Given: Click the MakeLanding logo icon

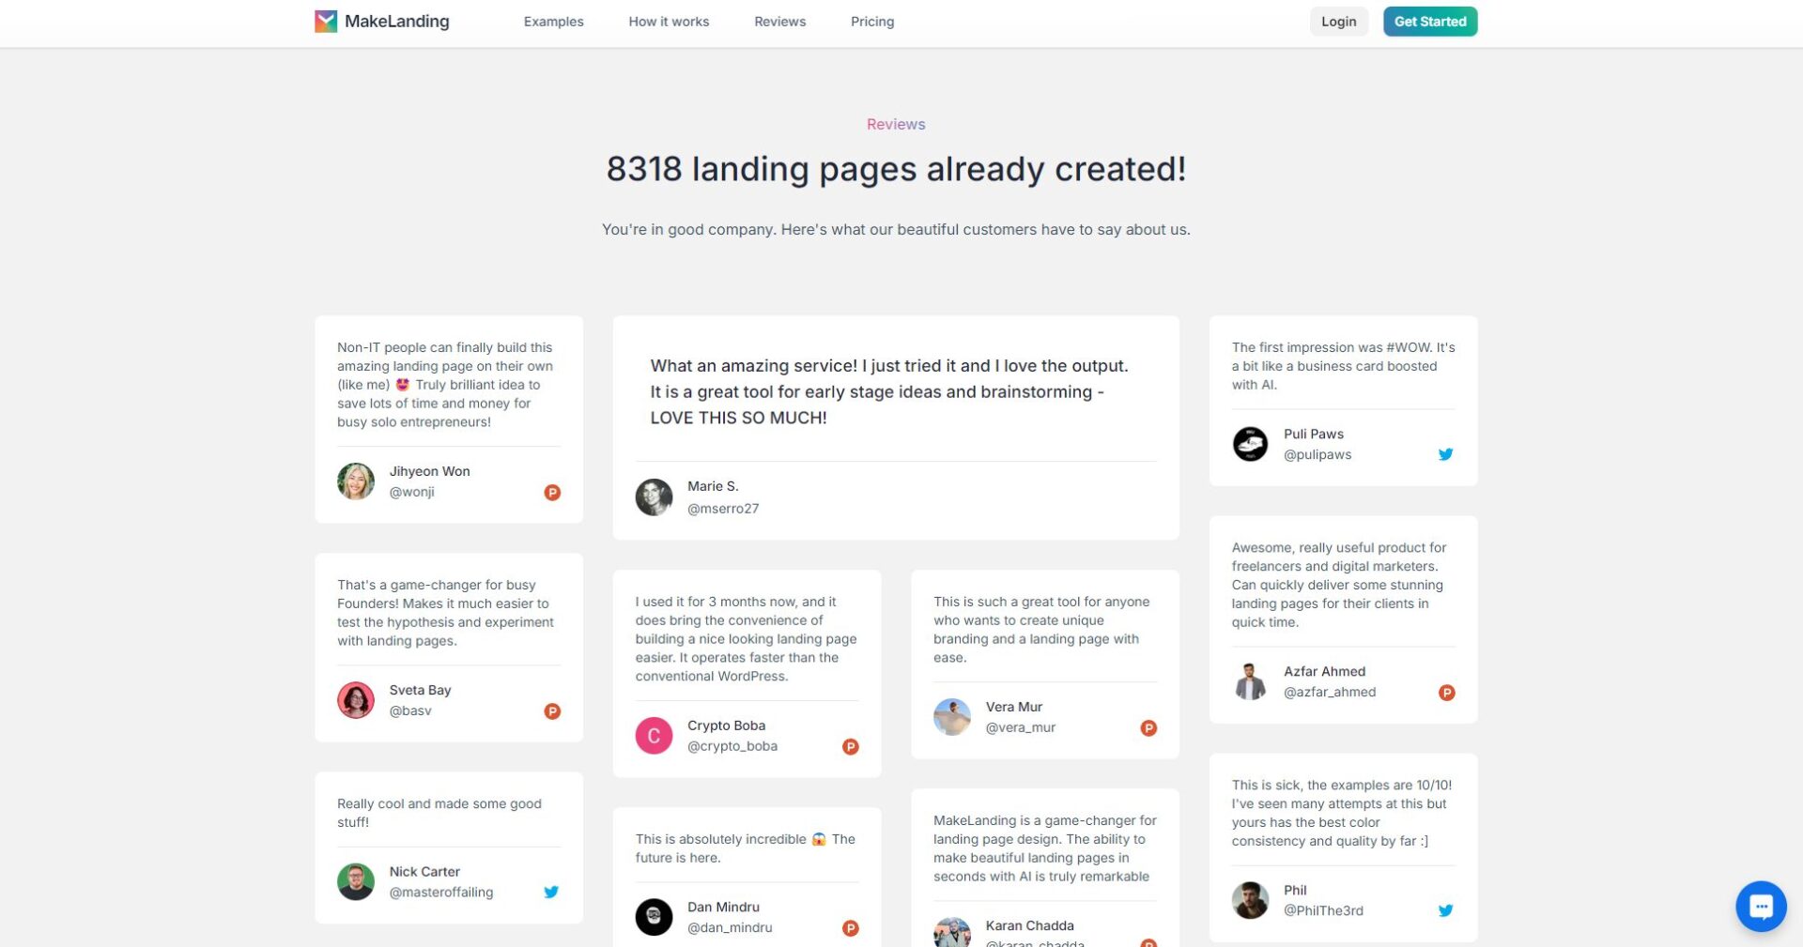Looking at the screenshot, I should pyautogui.click(x=326, y=22).
